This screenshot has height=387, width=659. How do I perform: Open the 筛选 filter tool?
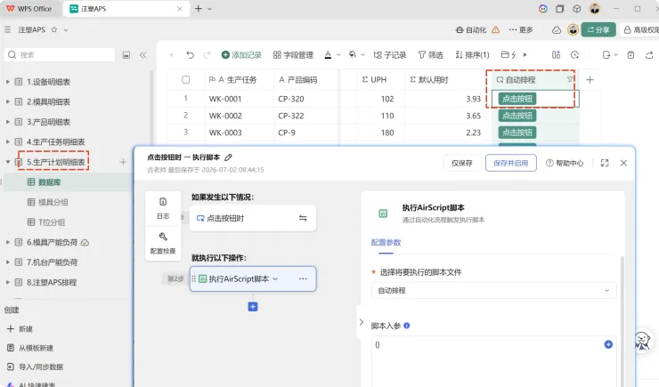click(x=430, y=55)
